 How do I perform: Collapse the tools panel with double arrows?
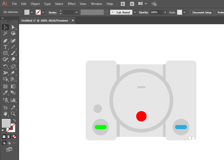[x=2, y=18]
